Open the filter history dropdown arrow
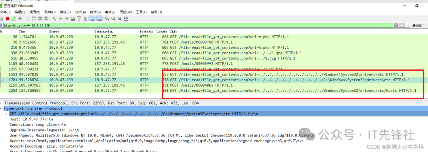Viewport: 428px width, 152px height. pyautogui.click(x=408, y=25)
